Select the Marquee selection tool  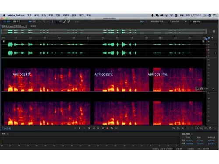tap(57, 21)
